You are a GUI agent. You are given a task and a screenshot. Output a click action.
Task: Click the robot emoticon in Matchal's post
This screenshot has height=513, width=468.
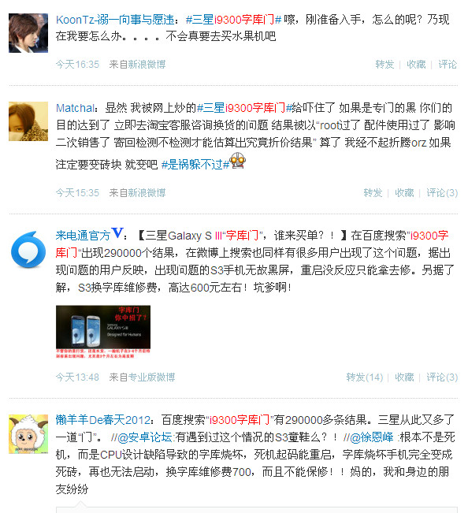[x=238, y=161]
